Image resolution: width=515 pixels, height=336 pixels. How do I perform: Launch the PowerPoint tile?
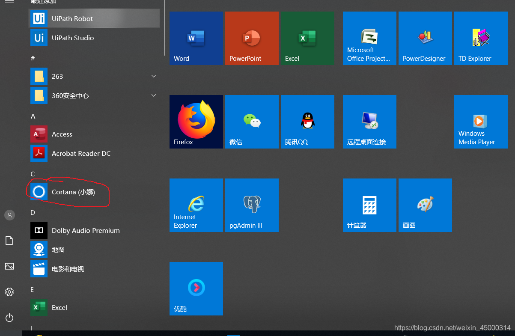coord(252,38)
